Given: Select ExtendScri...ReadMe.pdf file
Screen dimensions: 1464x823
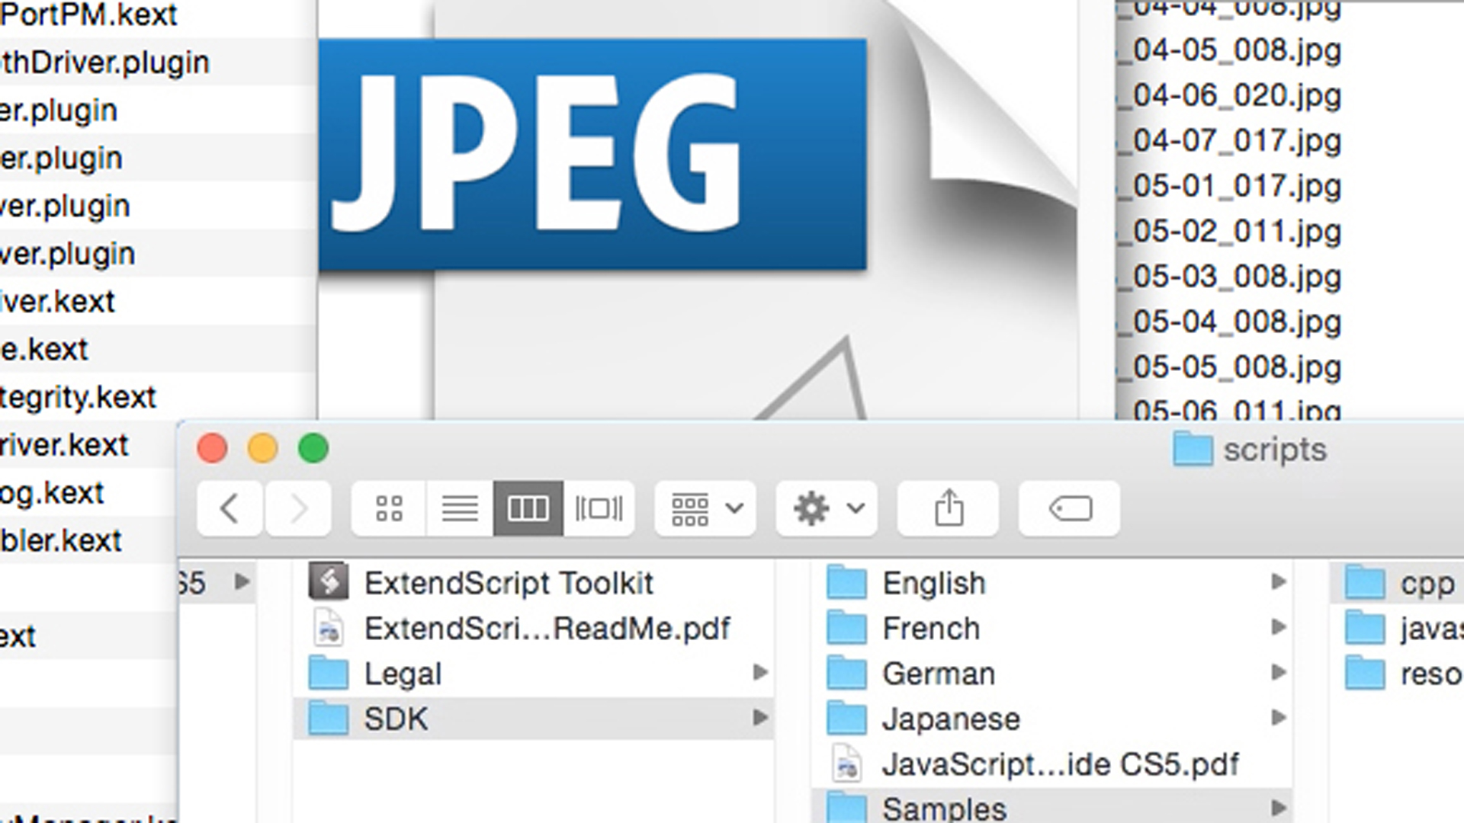Looking at the screenshot, I should pyautogui.click(x=546, y=629).
